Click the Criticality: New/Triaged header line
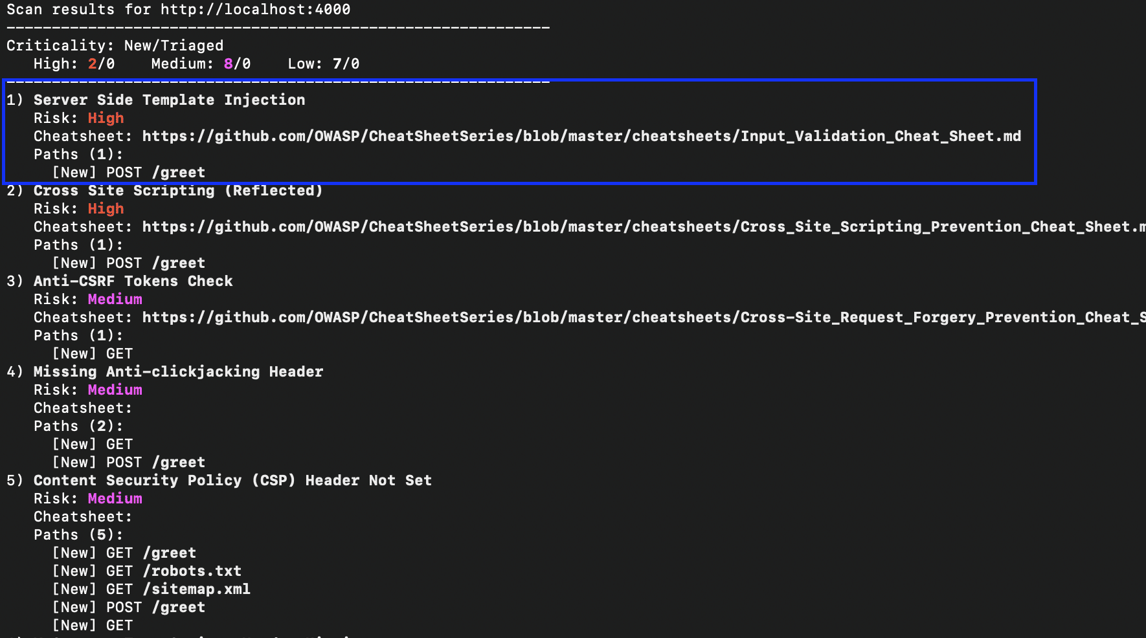1146x638 pixels. coord(115,45)
